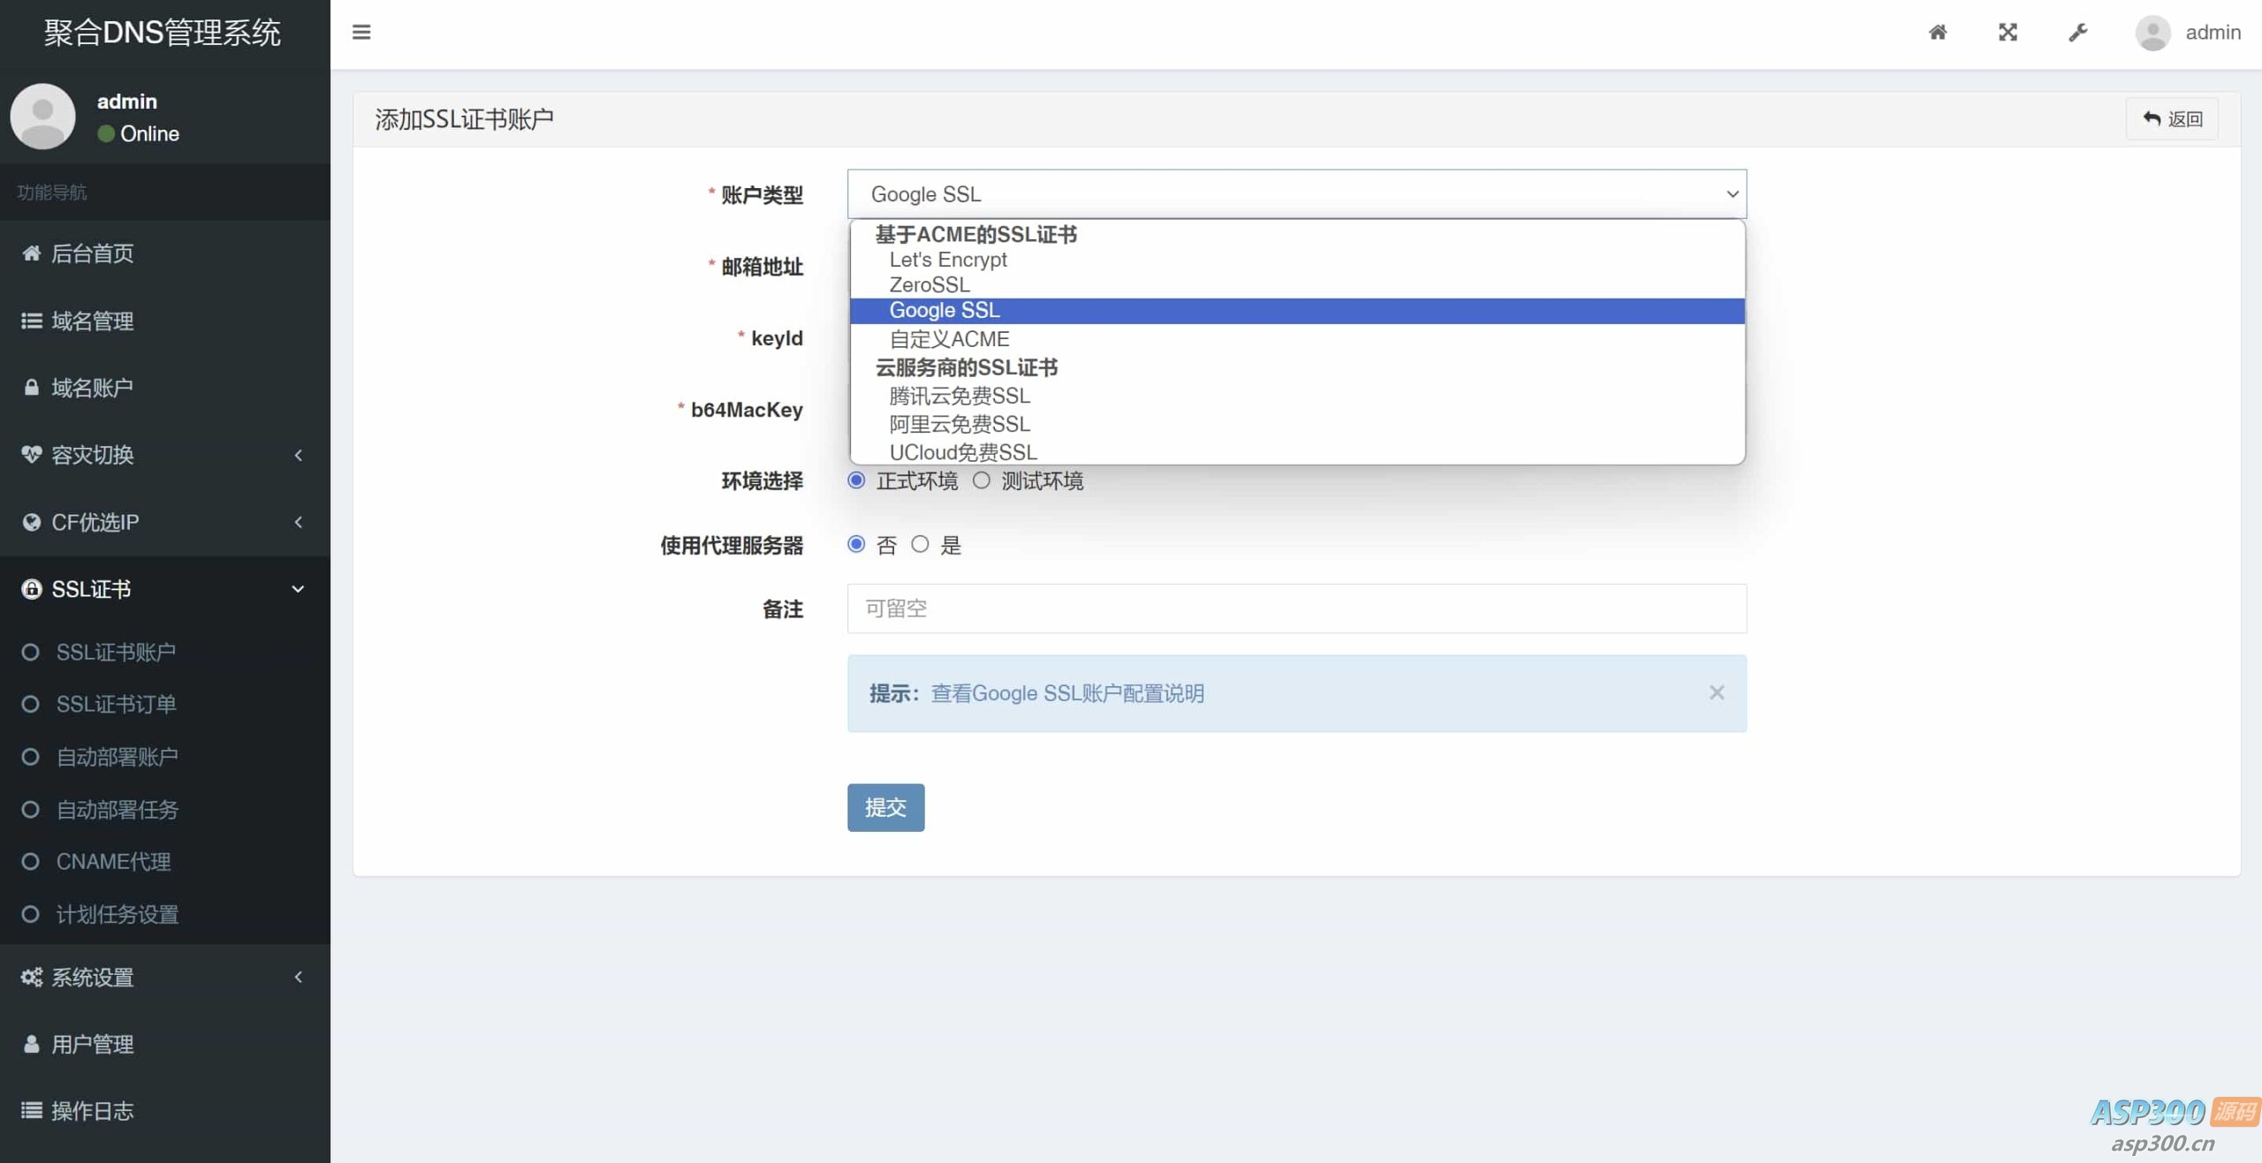
Task: Click the wrench settings icon
Action: (x=2077, y=33)
